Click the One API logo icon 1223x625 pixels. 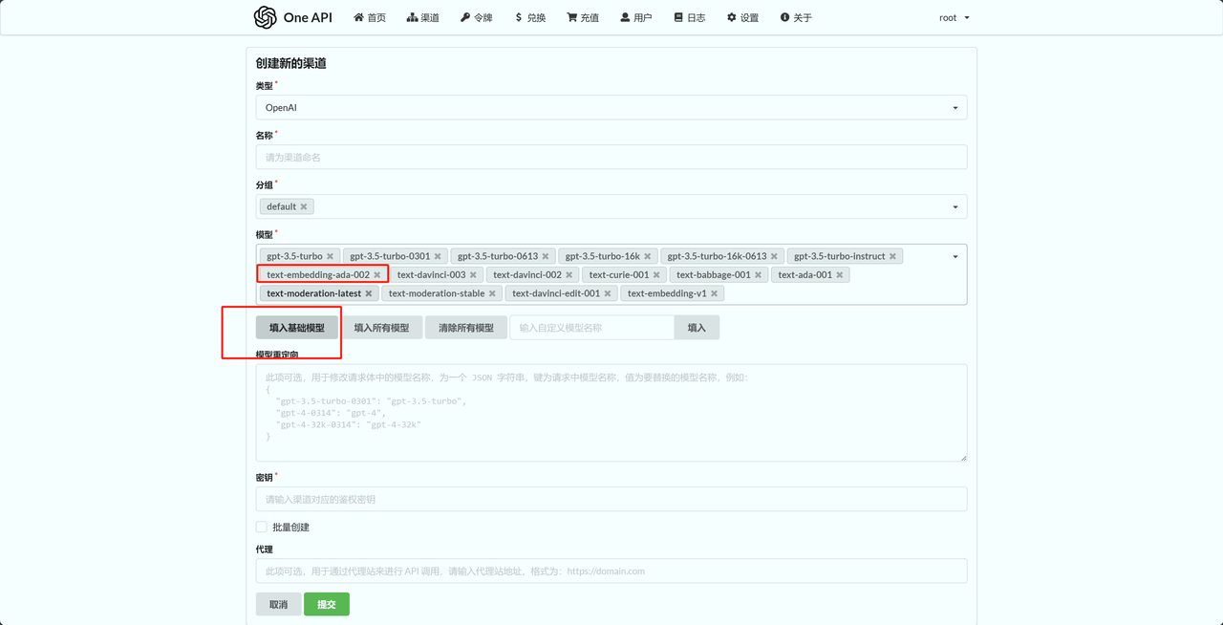coord(265,17)
